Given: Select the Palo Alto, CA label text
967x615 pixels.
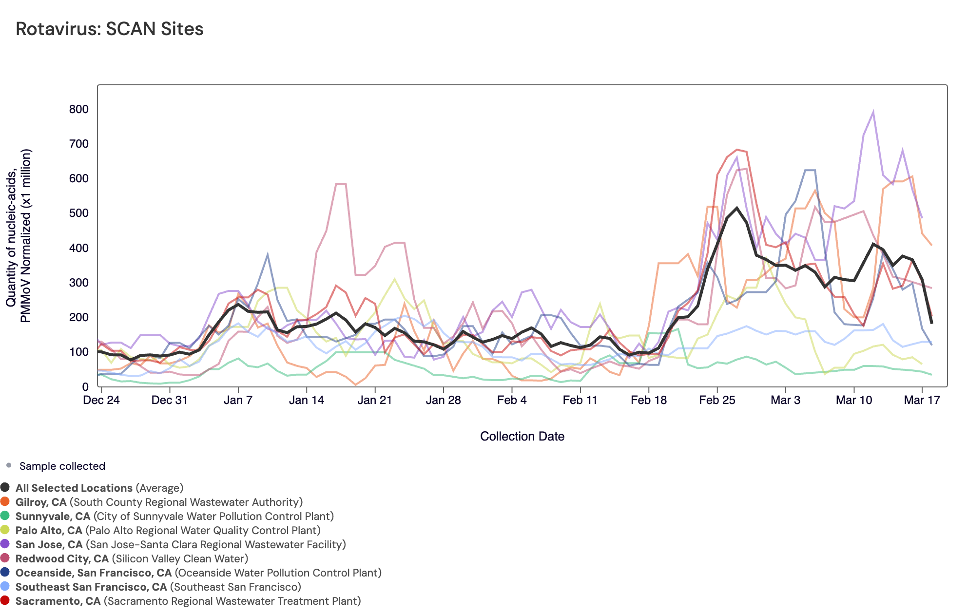Looking at the screenshot, I should click(49, 530).
